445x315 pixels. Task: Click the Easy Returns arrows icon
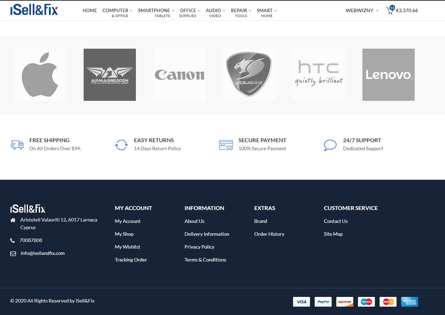(x=121, y=145)
